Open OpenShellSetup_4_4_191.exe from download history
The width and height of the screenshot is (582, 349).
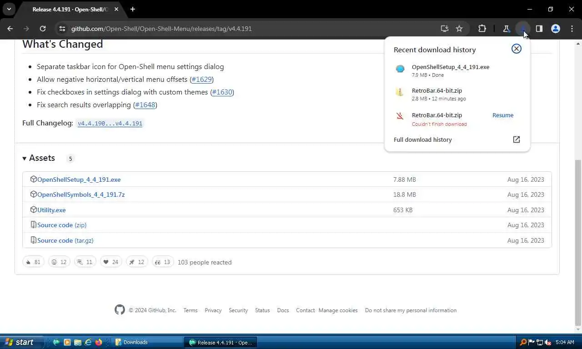tap(457, 70)
